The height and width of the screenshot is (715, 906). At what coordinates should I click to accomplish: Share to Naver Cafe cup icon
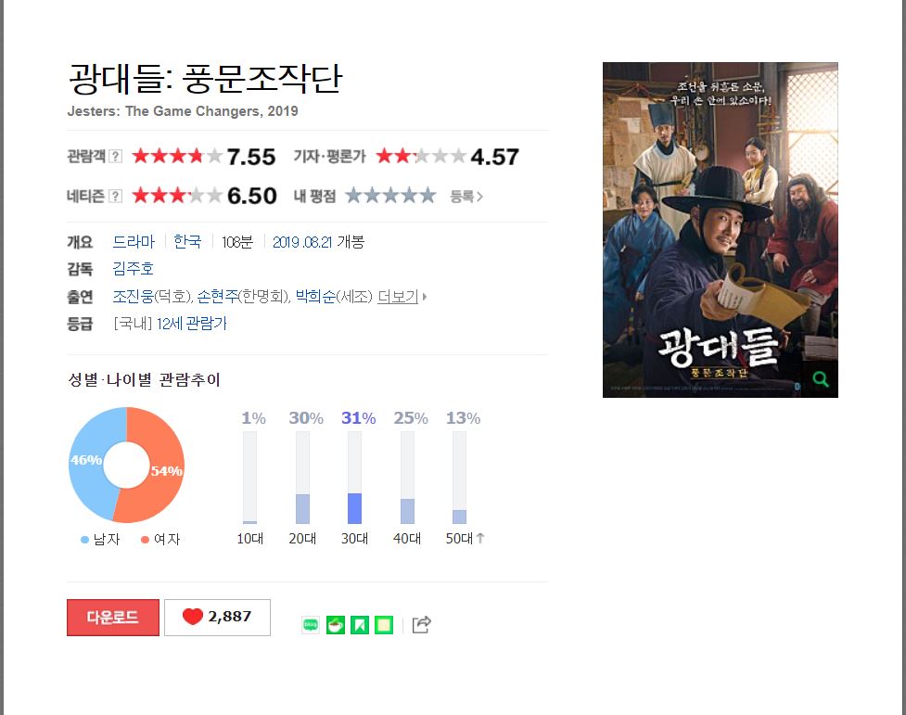coord(335,625)
